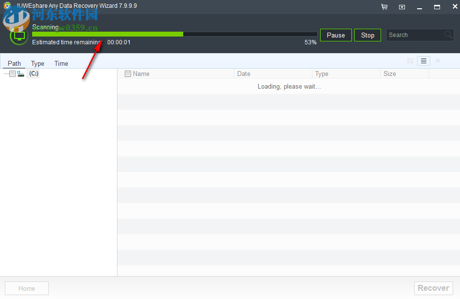This screenshot has width=460, height=299.
Task: Check the Name column header checkbox
Action: pyautogui.click(x=128, y=74)
